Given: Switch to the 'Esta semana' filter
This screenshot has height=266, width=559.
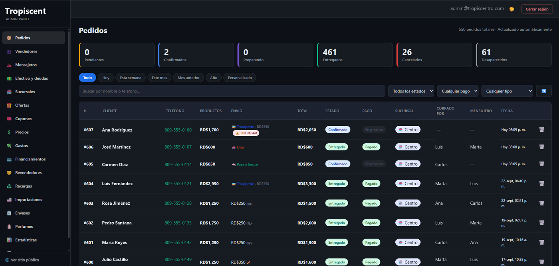Looking at the screenshot, I should [x=131, y=78].
